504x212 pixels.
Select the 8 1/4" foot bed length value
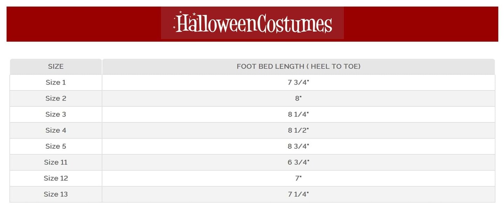(x=298, y=114)
